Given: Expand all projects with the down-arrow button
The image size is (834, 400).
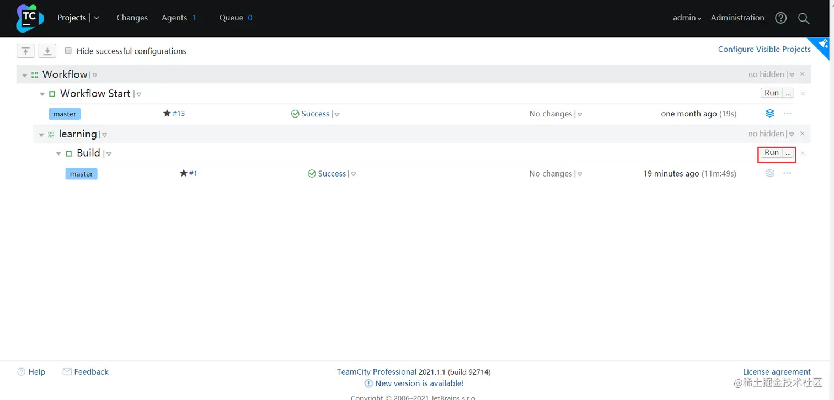Looking at the screenshot, I should coord(47,51).
